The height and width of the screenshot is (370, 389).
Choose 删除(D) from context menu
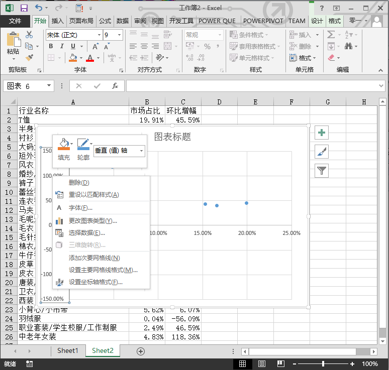point(101,183)
